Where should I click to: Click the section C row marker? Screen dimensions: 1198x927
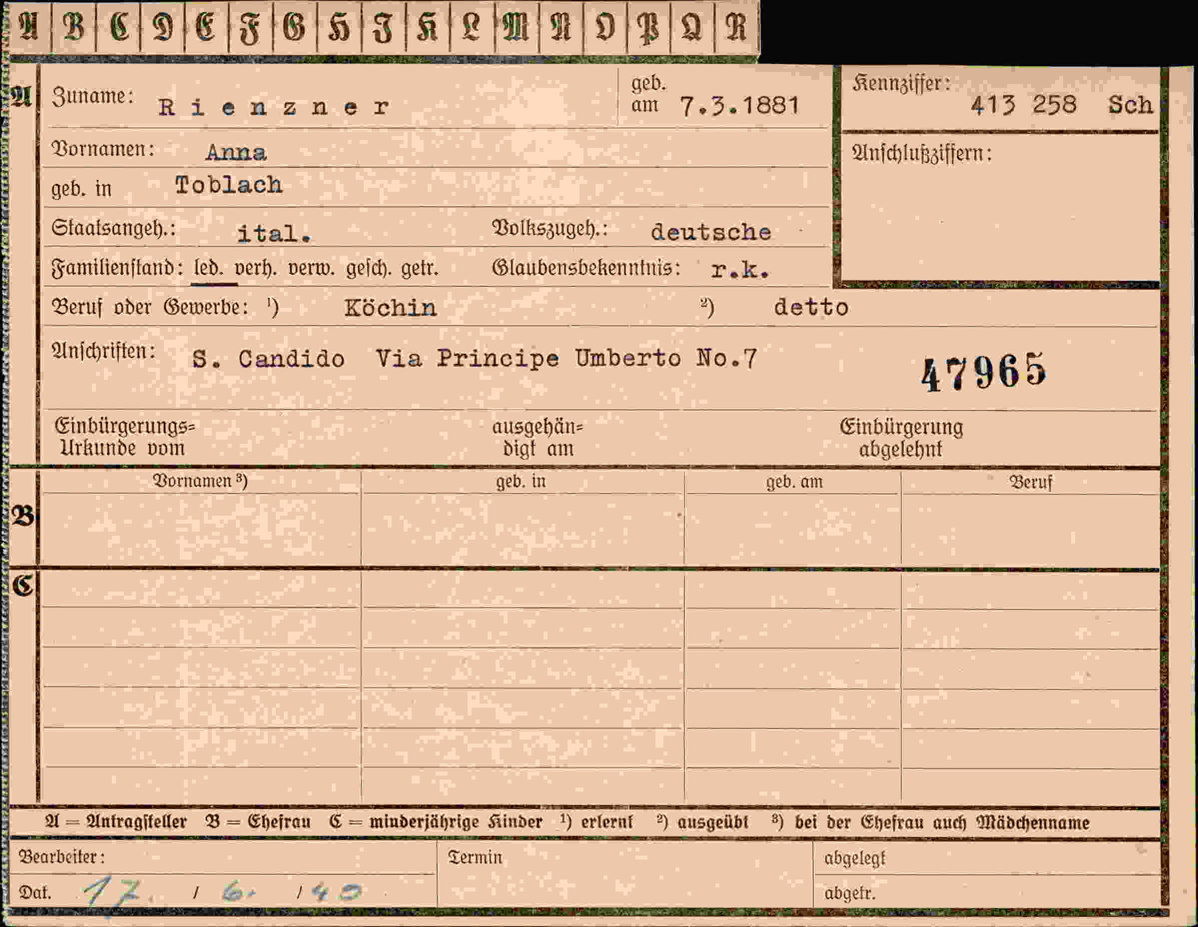(x=23, y=586)
